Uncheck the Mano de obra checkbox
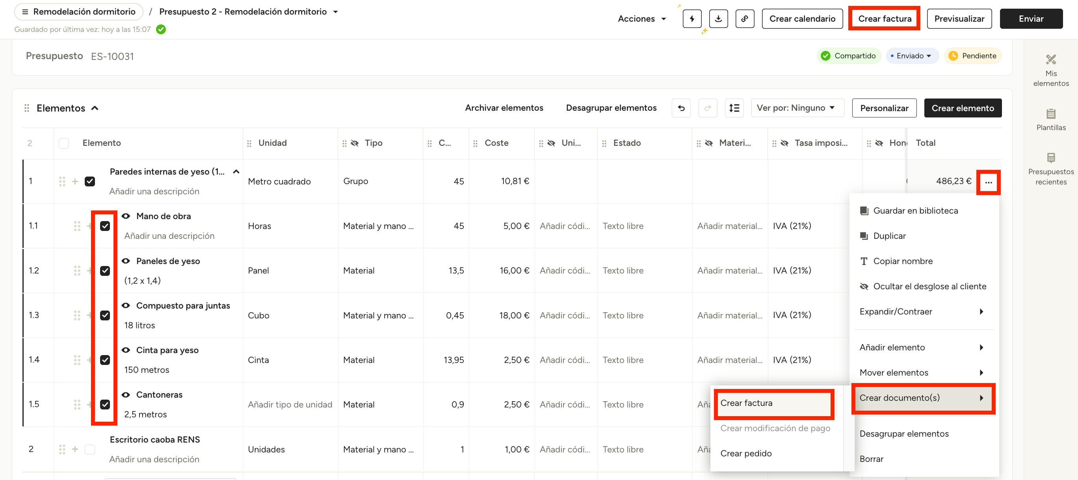 105,226
